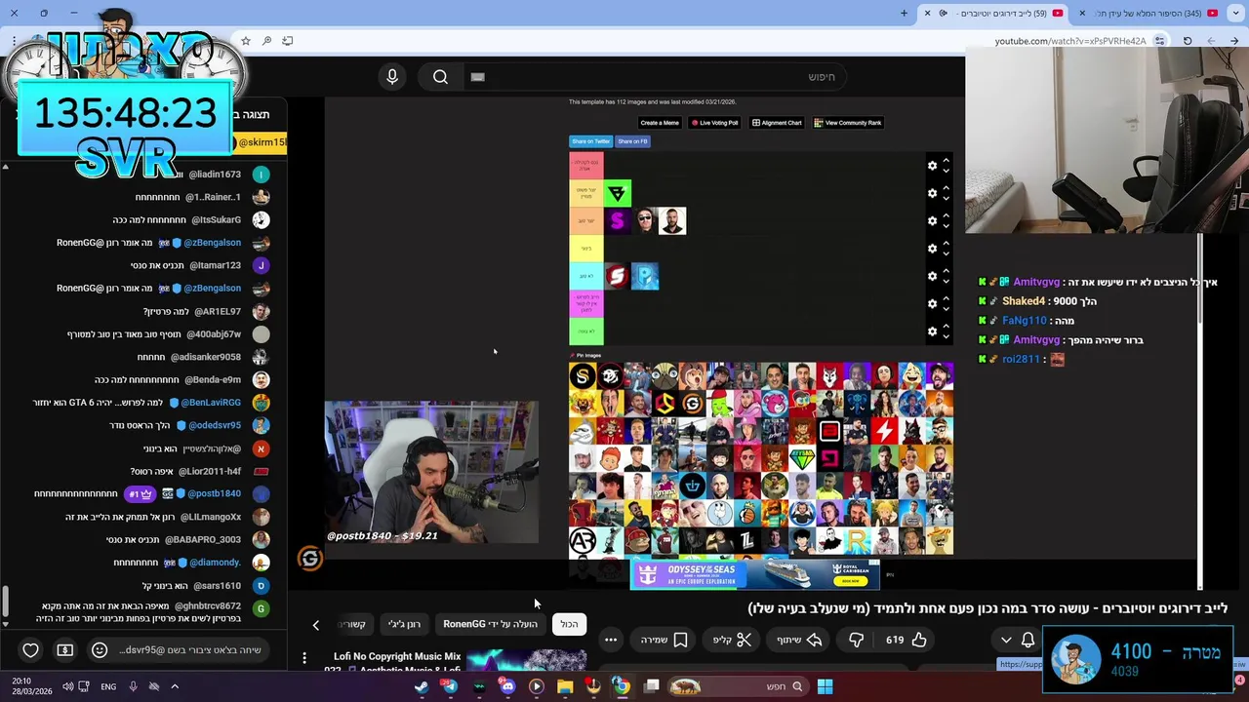Focus the YouTube search field
Image resolution: width=1249 pixels, height=702 pixels.
(x=654, y=77)
